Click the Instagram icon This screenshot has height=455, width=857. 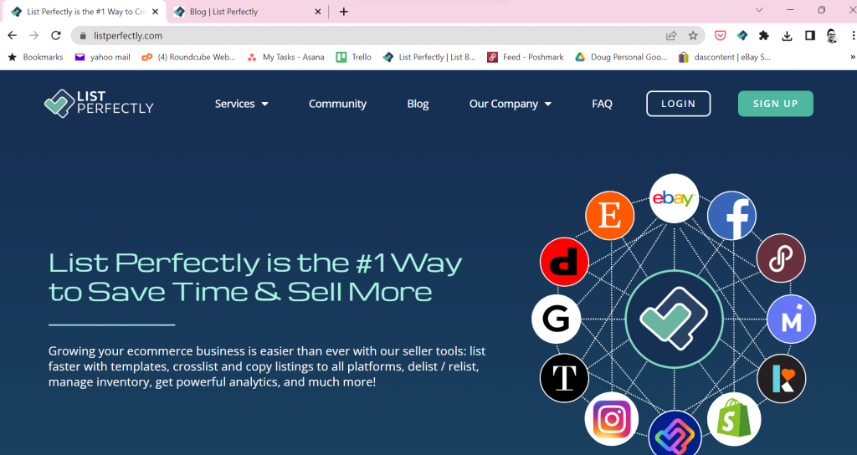point(611,419)
